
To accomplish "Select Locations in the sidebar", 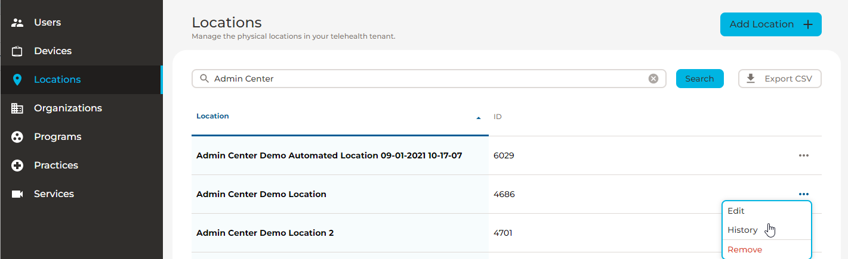I will pyautogui.click(x=81, y=80).
